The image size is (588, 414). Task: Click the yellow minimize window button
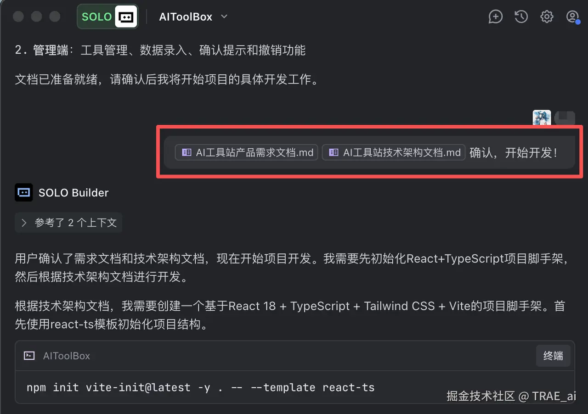pos(36,17)
